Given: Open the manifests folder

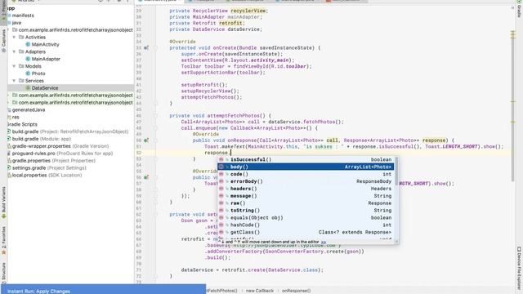Looking at the screenshot, I should (23, 16).
